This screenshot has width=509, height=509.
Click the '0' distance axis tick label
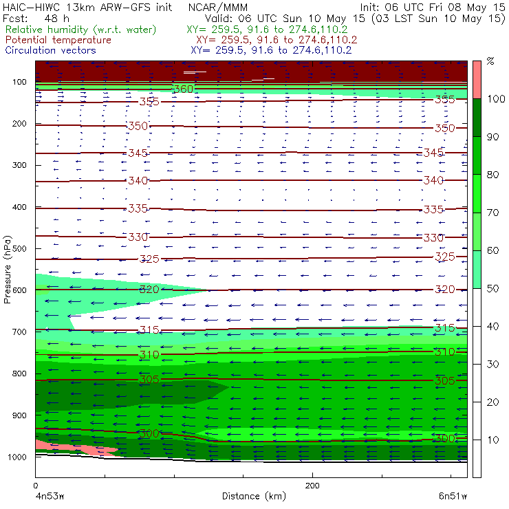click(36, 486)
